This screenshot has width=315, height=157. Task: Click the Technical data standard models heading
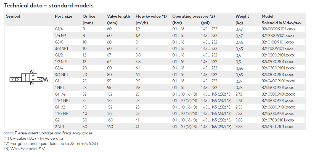[49, 6]
